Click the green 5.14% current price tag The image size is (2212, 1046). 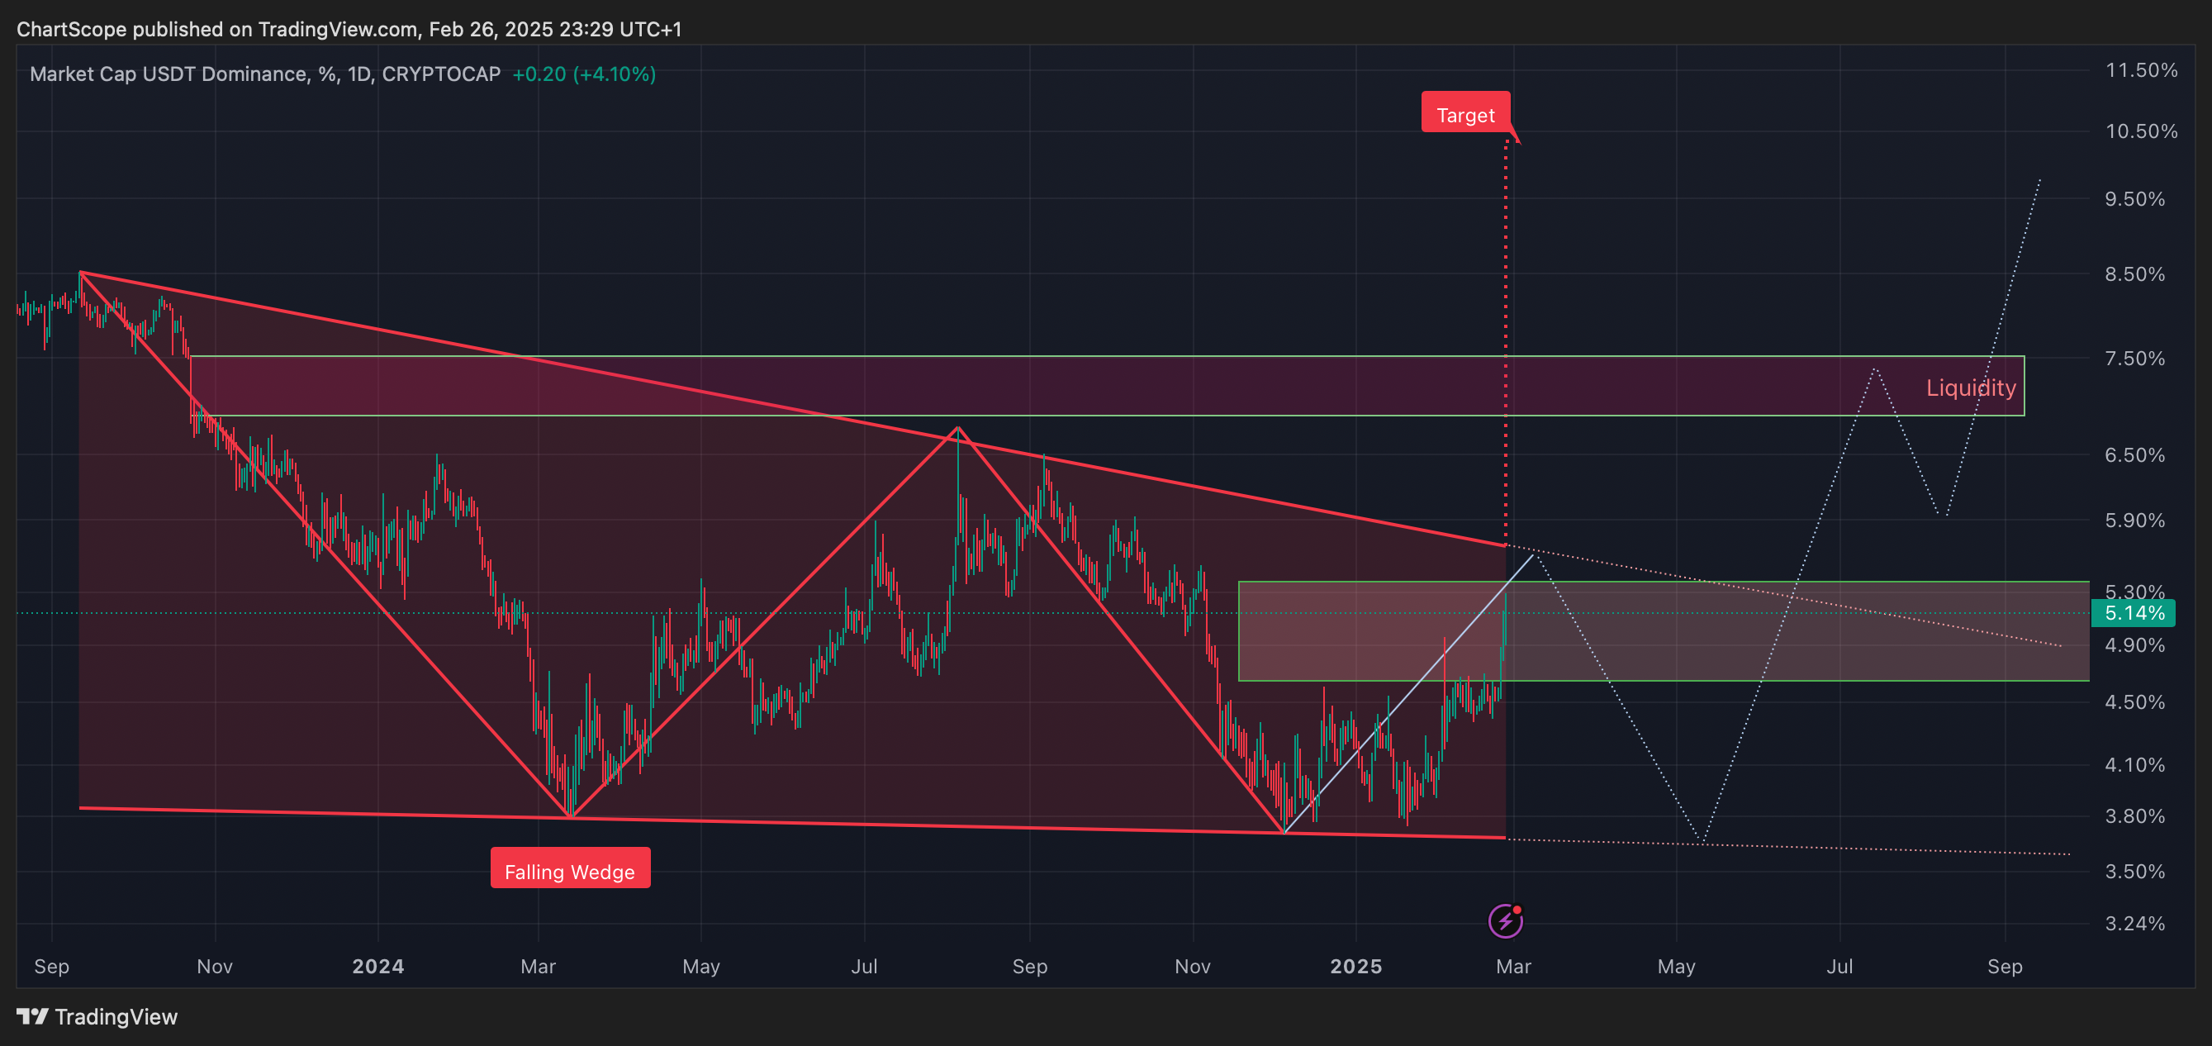click(2133, 613)
